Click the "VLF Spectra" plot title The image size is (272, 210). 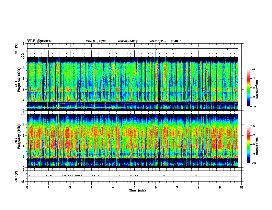39,41
